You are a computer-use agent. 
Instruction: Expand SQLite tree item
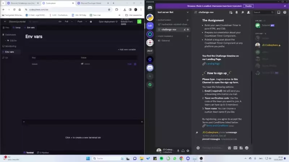5,40
